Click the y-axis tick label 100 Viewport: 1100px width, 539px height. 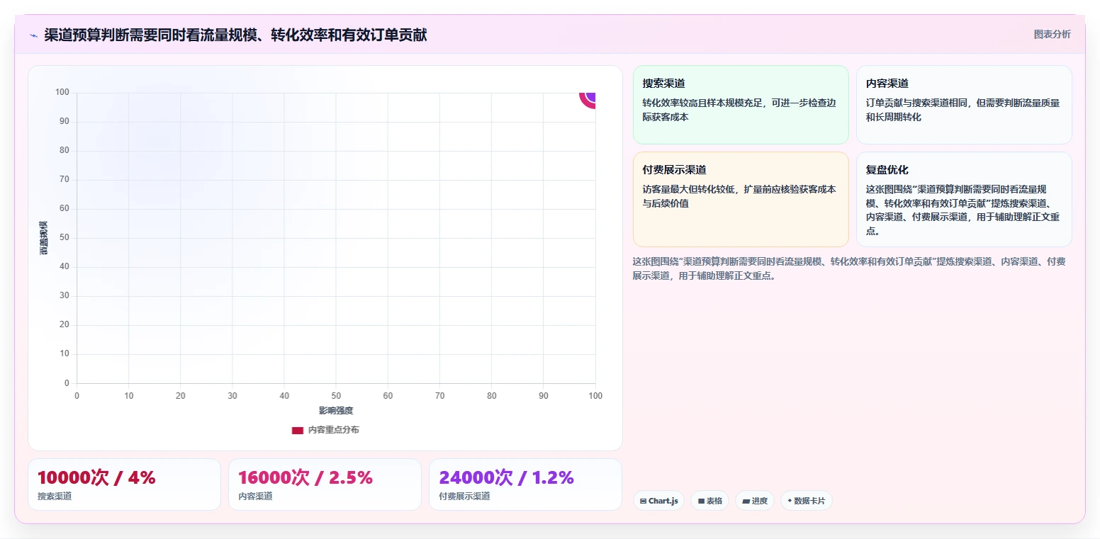pyautogui.click(x=62, y=92)
